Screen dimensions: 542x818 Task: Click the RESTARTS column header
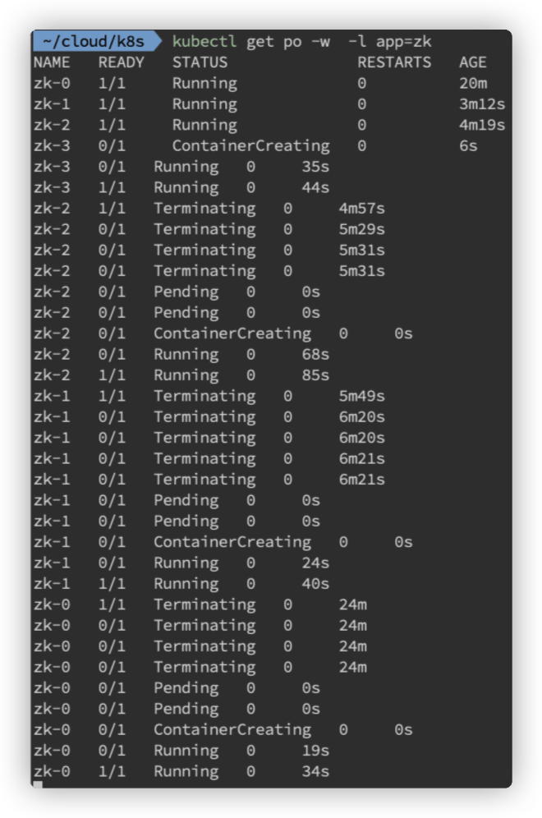click(x=394, y=62)
